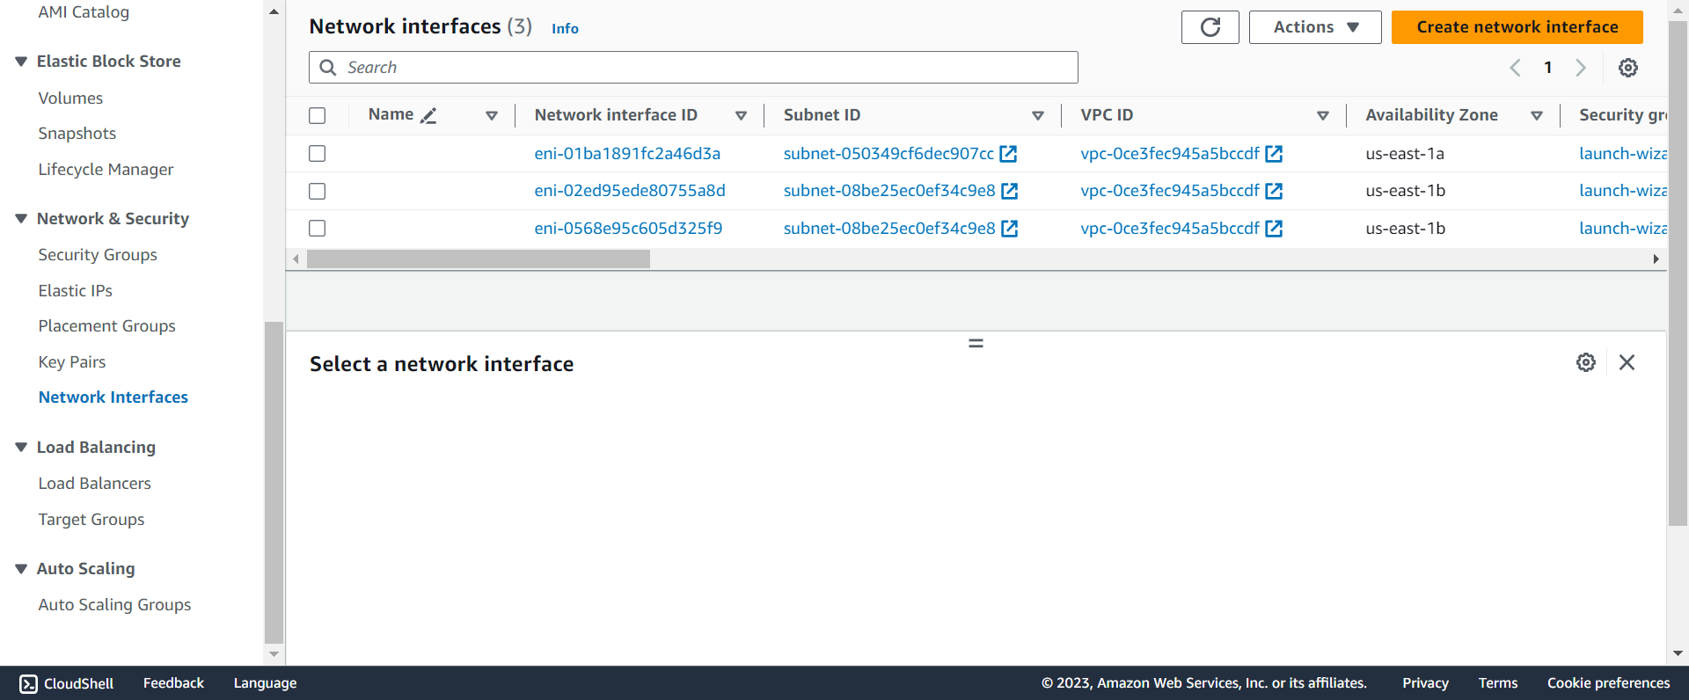Select checkbox for eni-0568e95c605d325f9
Viewport: 1689px width, 700px height.
click(318, 229)
